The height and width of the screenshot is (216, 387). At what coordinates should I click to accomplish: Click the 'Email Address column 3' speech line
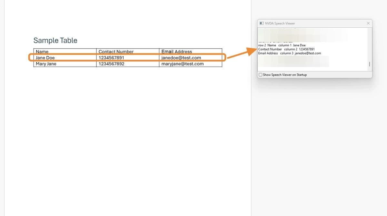pyautogui.click(x=289, y=53)
